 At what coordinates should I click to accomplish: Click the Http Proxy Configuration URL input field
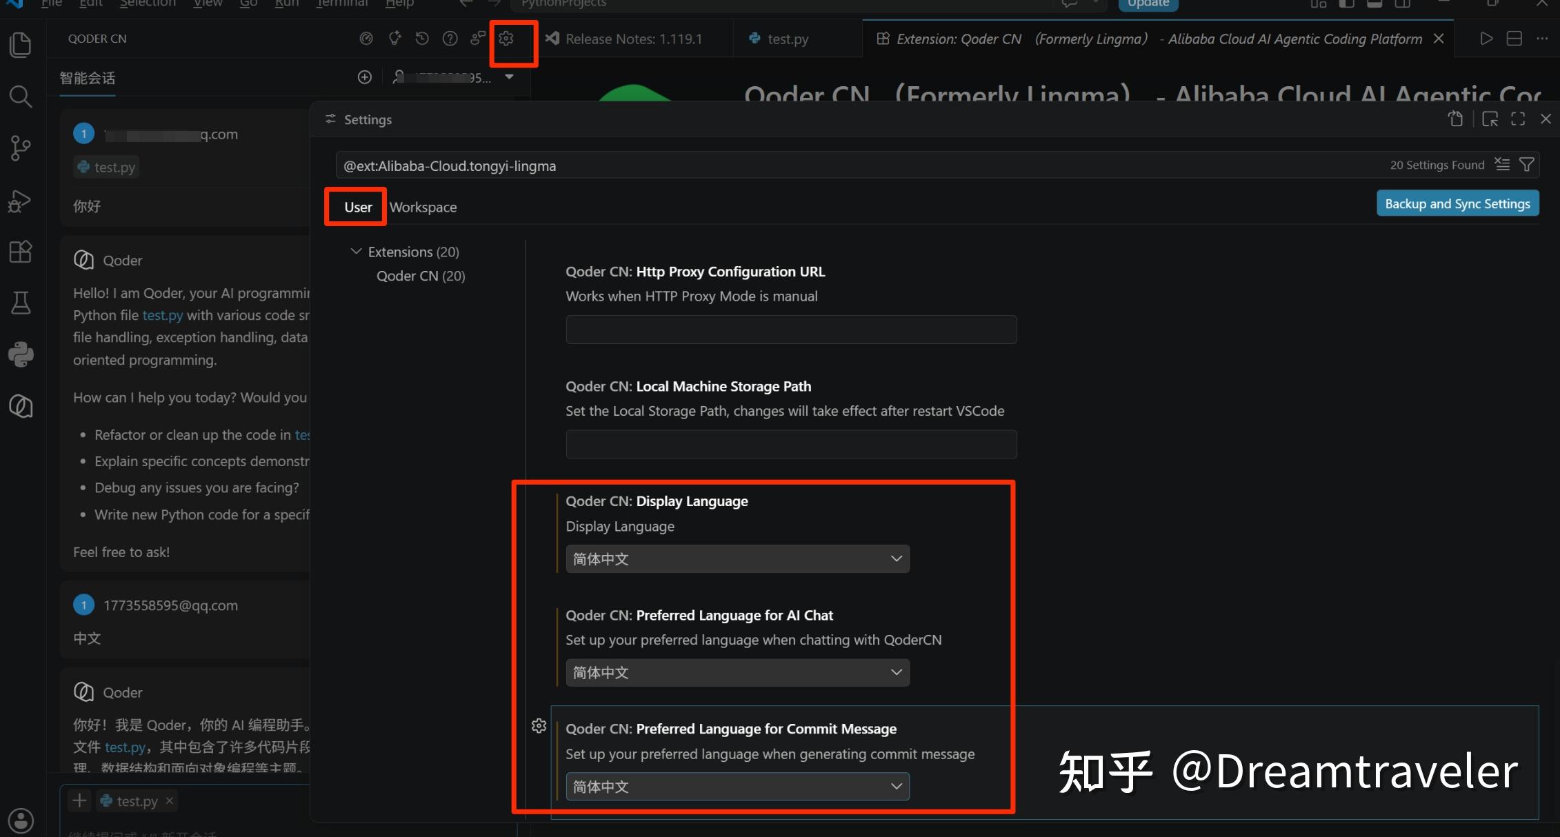pos(791,330)
